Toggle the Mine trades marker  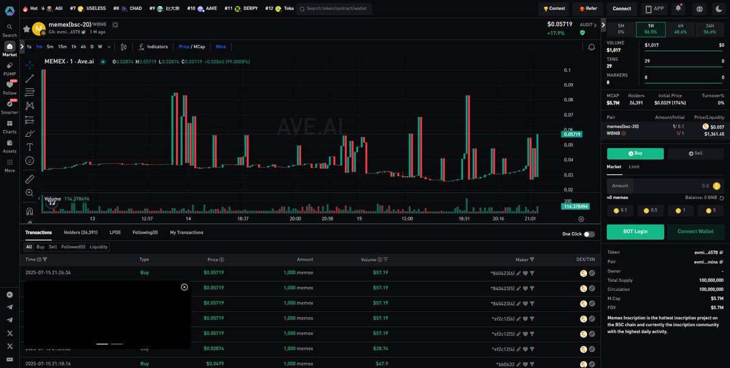[x=221, y=47]
